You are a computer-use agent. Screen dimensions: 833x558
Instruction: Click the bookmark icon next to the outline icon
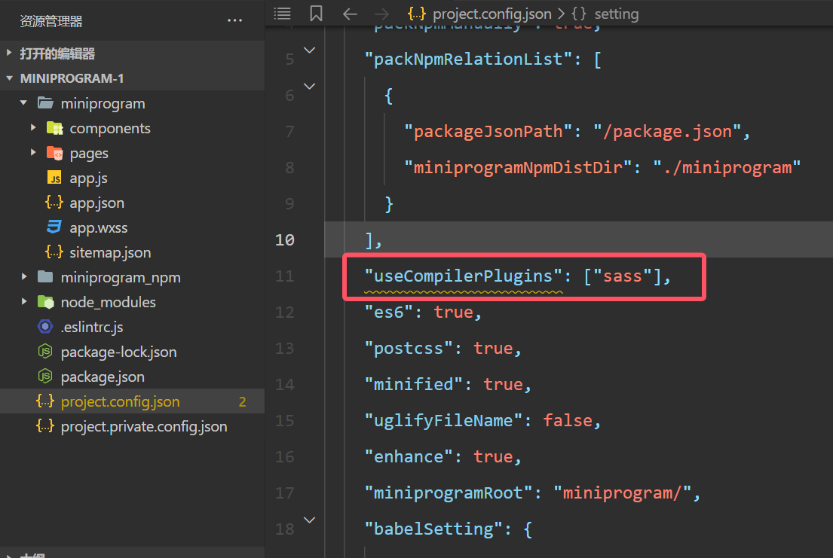point(316,14)
